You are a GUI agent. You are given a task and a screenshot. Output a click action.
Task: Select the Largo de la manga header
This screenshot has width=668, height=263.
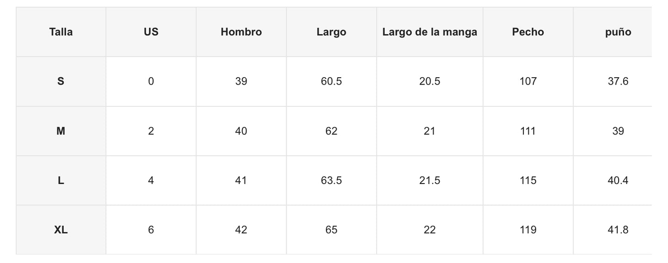(x=429, y=32)
